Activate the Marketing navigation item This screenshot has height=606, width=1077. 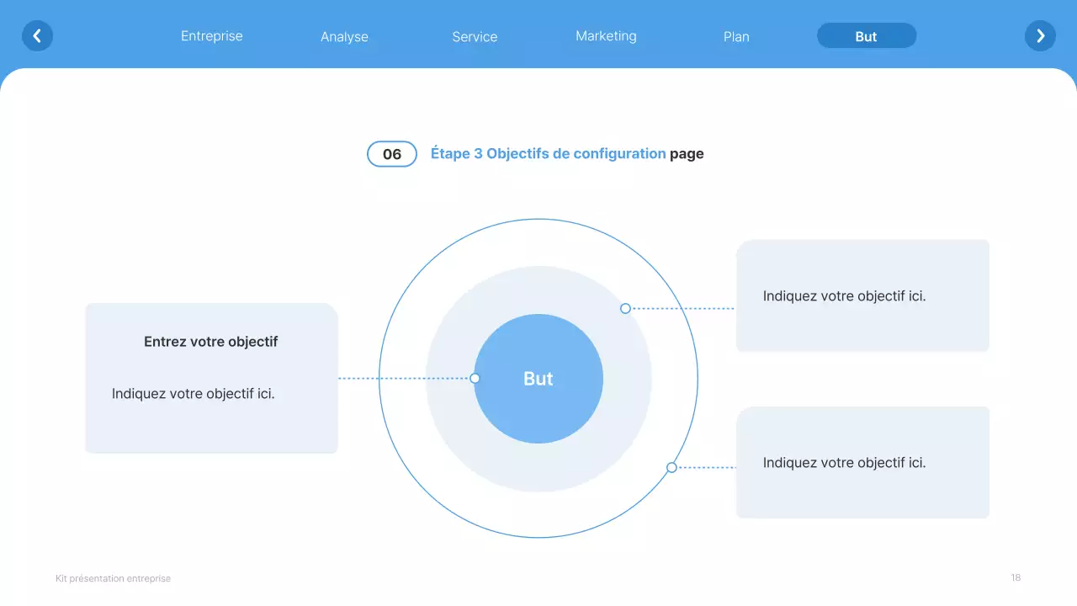(606, 35)
